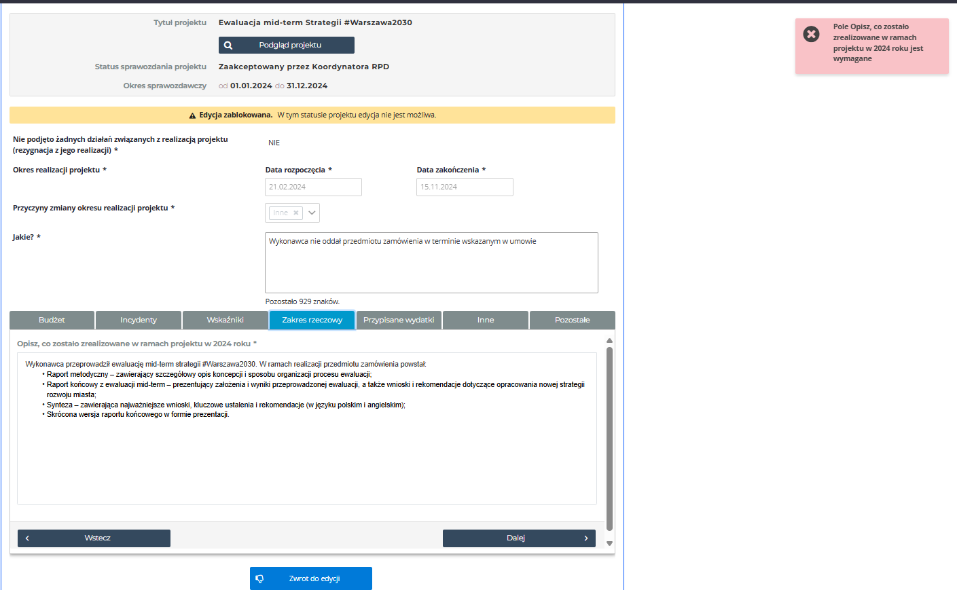This screenshot has width=957, height=590.
Task: Click the Data zakończenia date field
Action: [x=465, y=187]
